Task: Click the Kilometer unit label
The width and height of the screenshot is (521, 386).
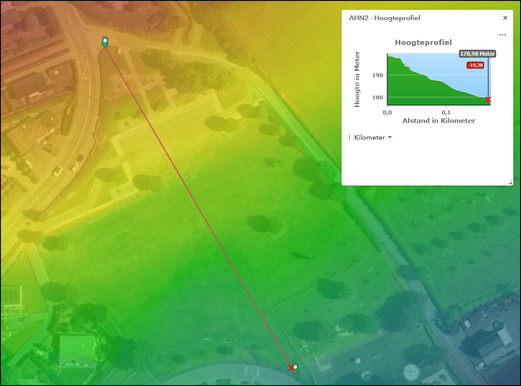Action: (369, 138)
